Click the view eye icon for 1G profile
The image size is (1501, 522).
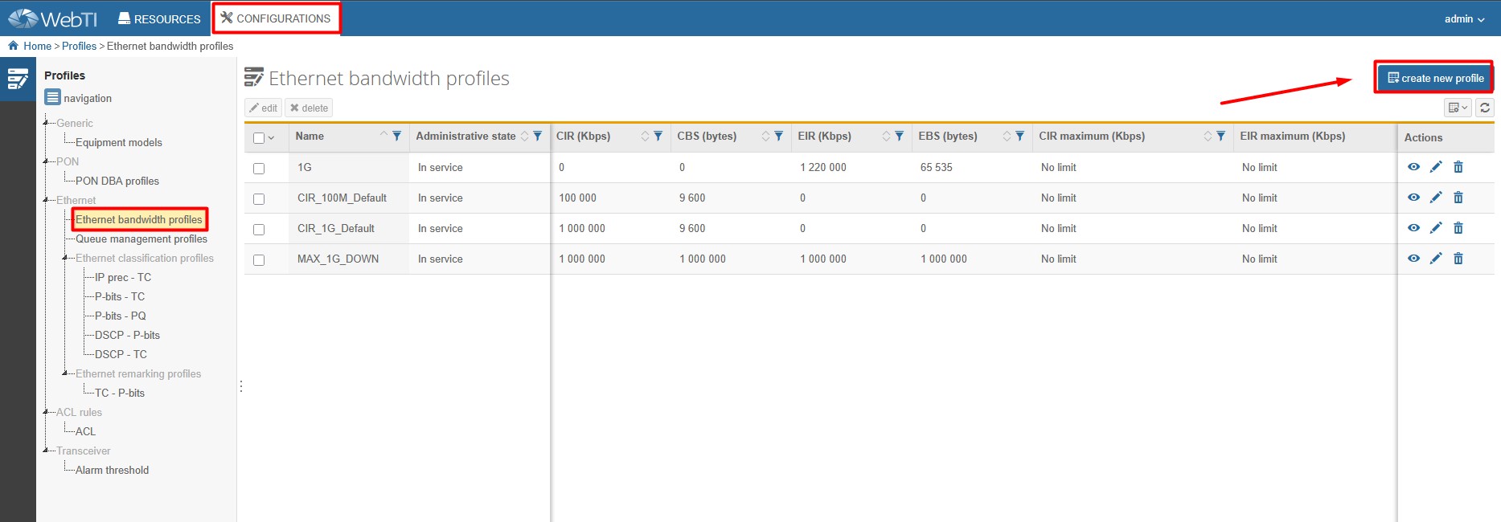1413,167
